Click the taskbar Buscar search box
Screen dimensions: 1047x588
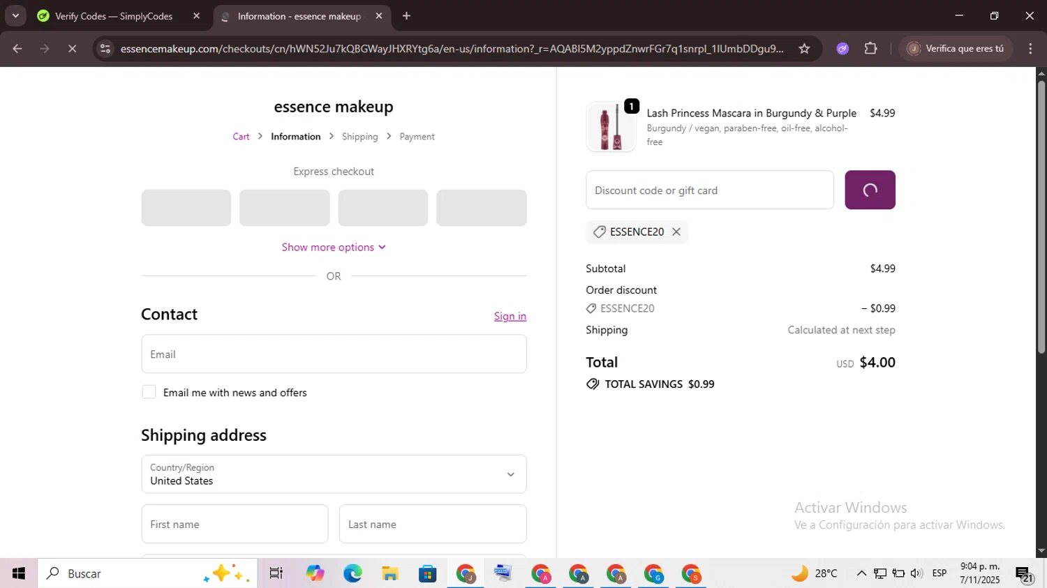tap(147, 573)
